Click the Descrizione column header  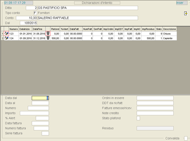(x=170, y=29)
